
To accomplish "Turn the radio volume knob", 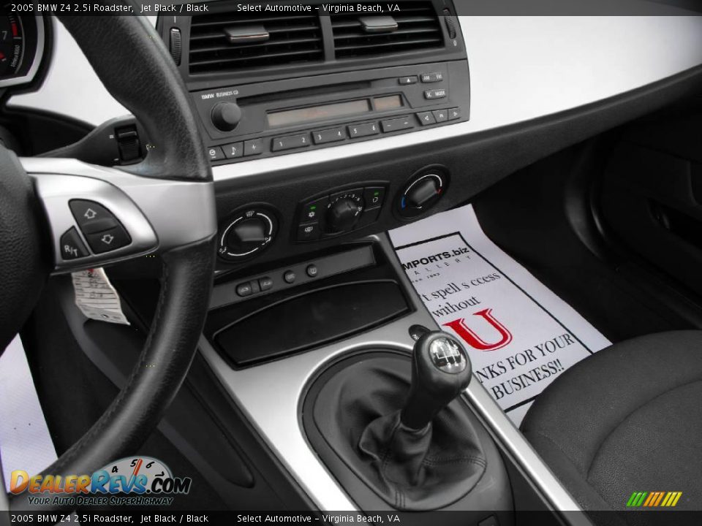I will (x=226, y=116).
